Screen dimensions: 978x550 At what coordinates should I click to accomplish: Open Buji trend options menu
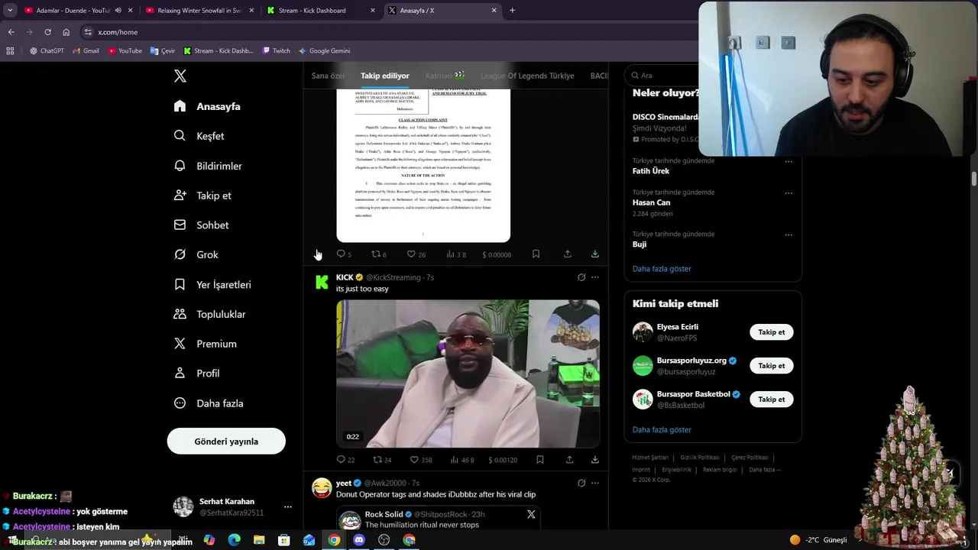tap(789, 235)
